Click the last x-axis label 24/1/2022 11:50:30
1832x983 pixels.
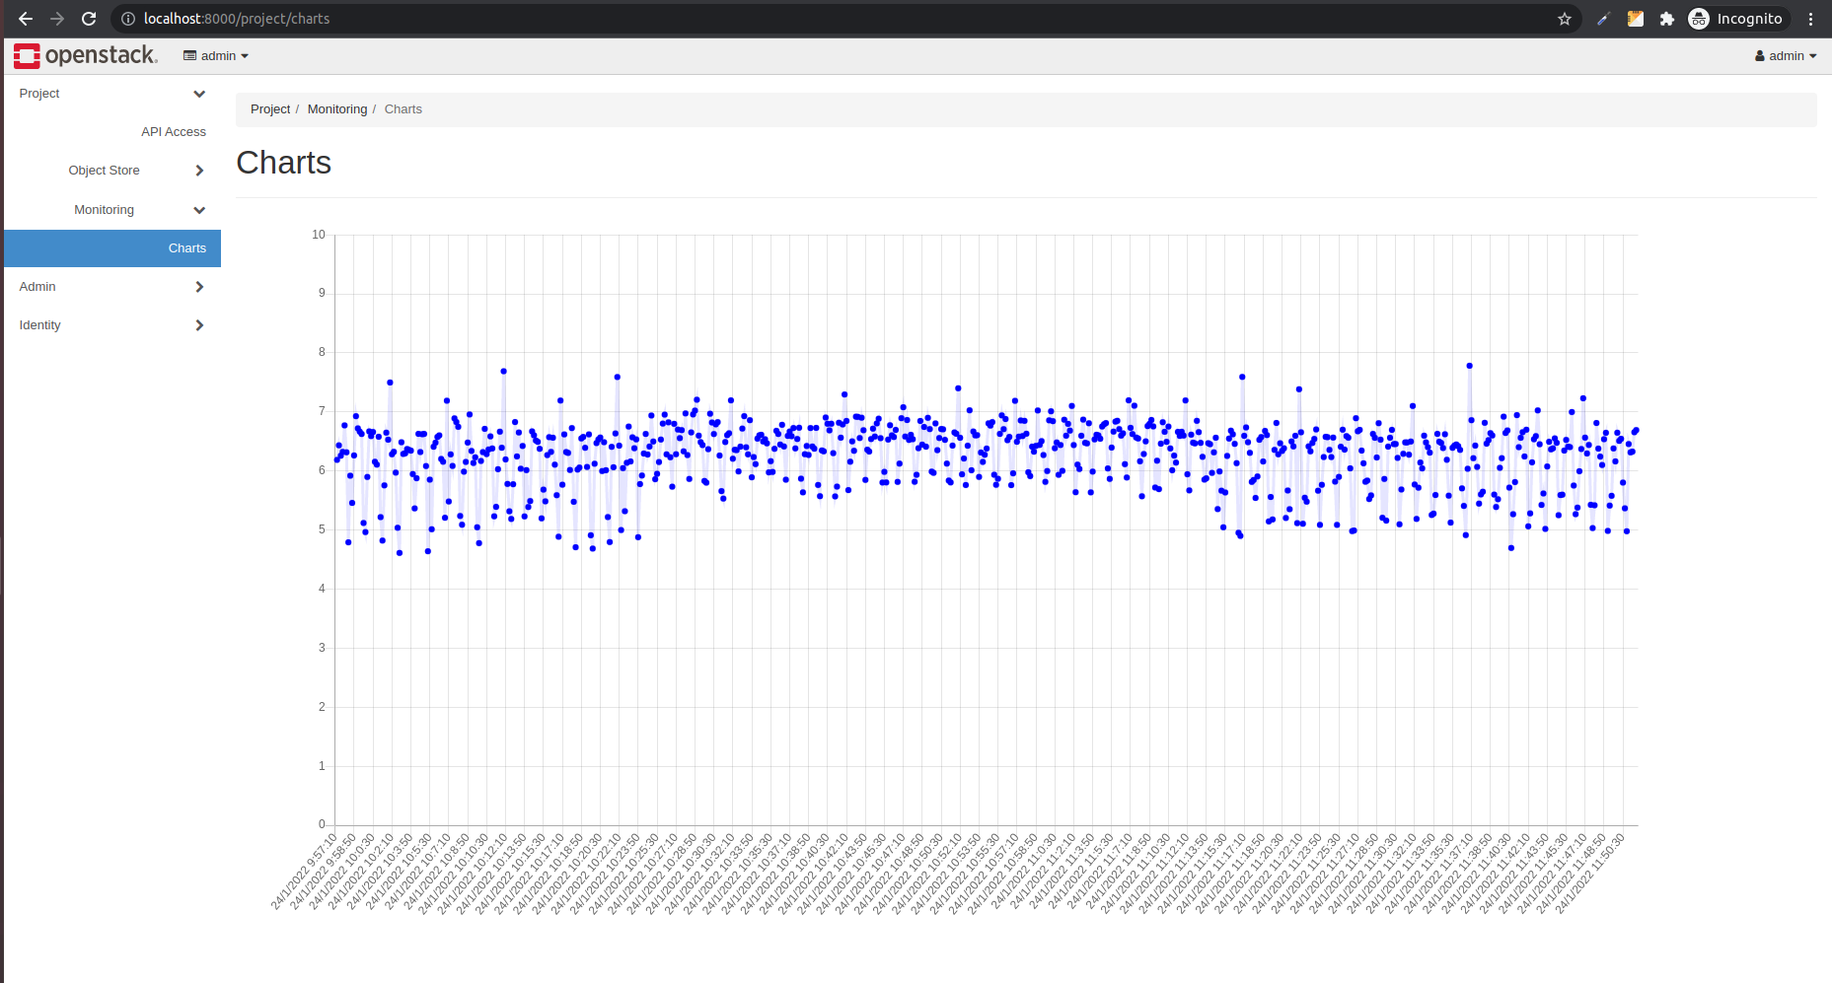pyautogui.click(x=1589, y=874)
